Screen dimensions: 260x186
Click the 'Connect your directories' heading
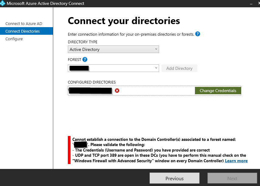tap(124, 21)
